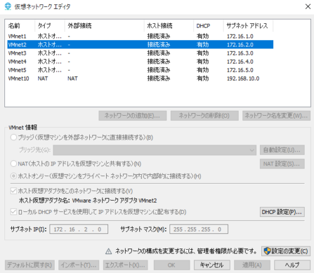Click the ホスト仮想アダプタ名 VMnet2 label

coord(88,201)
